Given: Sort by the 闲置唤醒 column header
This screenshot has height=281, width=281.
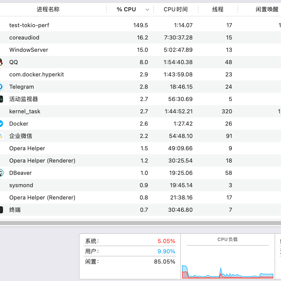Looking at the screenshot, I should pos(267,9).
